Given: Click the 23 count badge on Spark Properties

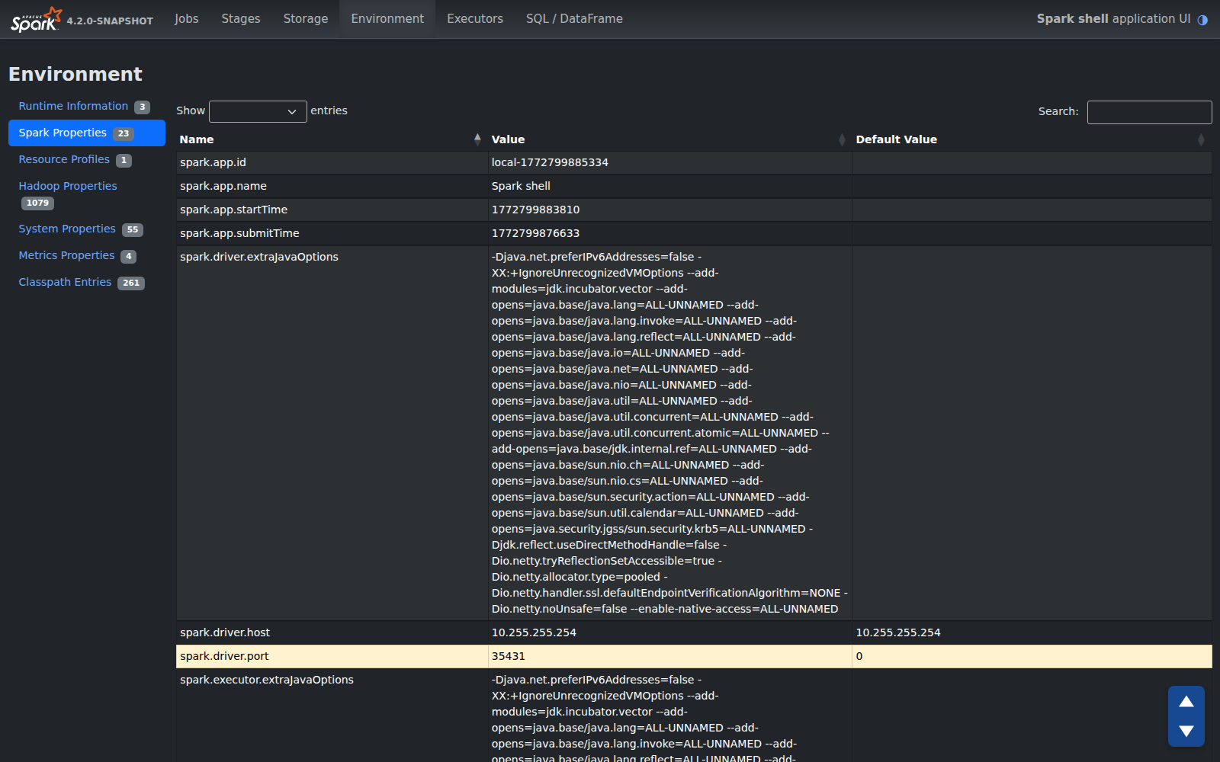Looking at the screenshot, I should coord(123,133).
